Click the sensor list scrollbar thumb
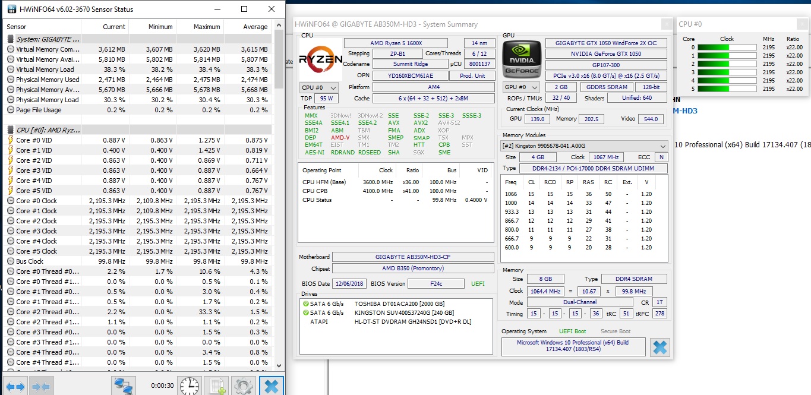 tap(279, 59)
